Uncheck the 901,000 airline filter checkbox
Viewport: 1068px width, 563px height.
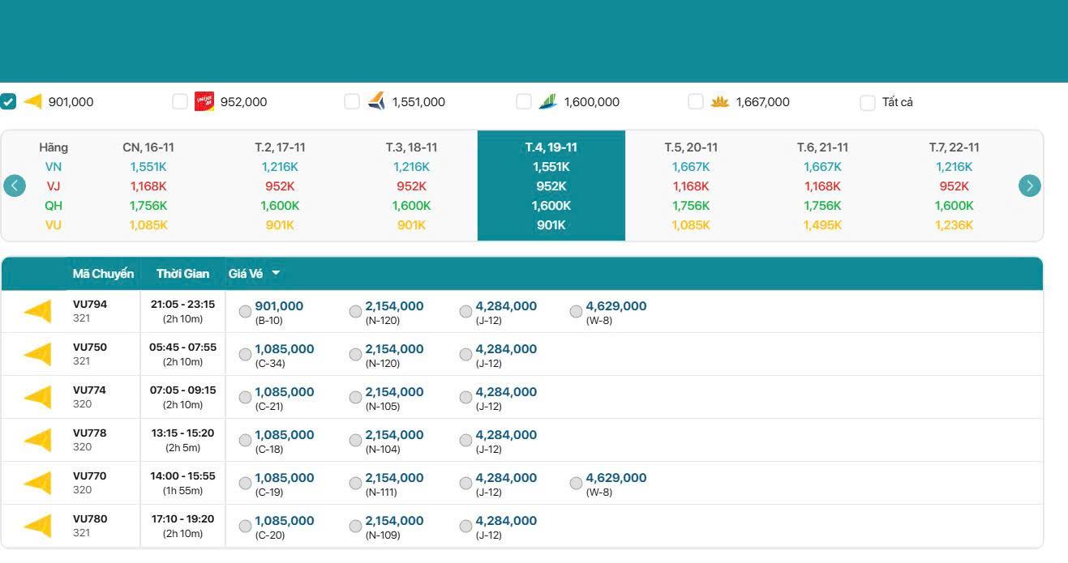[x=8, y=101]
